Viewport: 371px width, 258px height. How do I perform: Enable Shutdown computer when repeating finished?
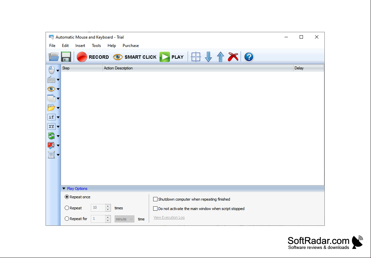click(x=155, y=199)
